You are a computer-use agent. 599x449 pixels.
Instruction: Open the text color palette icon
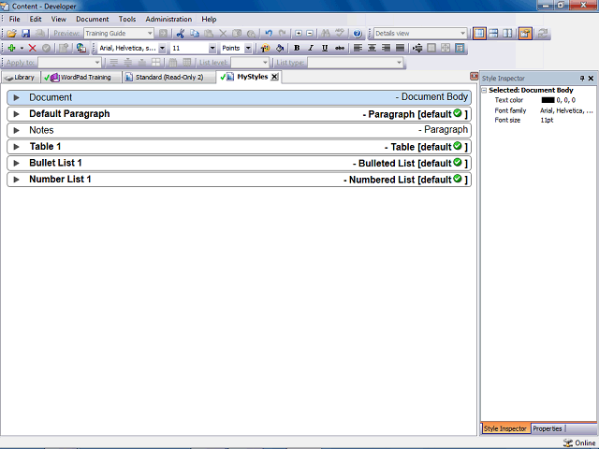click(x=265, y=48)
